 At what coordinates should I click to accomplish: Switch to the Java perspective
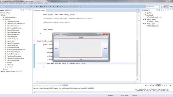point(166,7)
